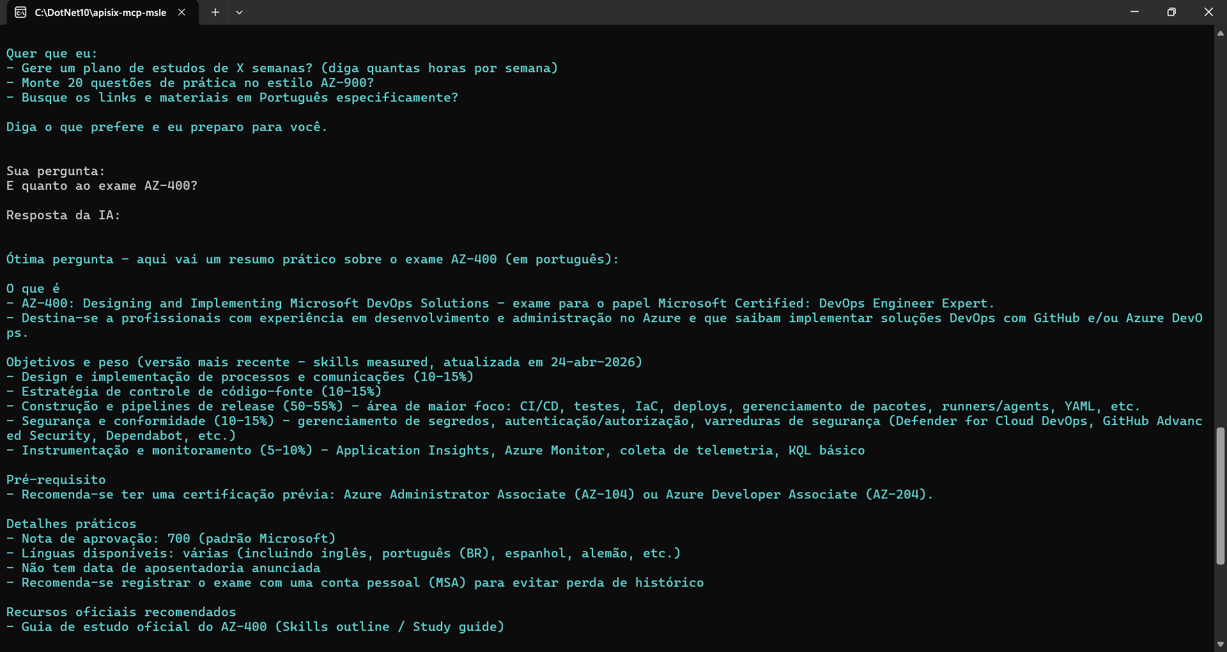Click 'Monte 20 questões de prática' line

point(190,83)
